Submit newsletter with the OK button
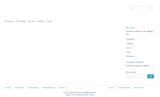Screen dimensions: 160x97 151,76
